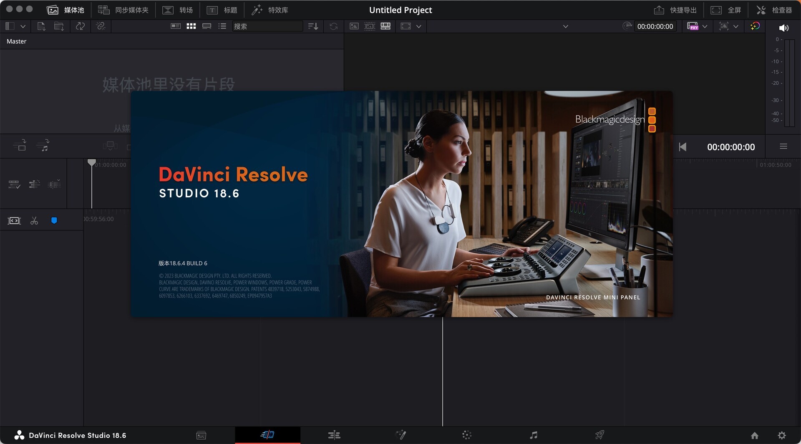Open the Inspector (检查器) panel
The width and height of the screenshot is (801, 444).
774,10
